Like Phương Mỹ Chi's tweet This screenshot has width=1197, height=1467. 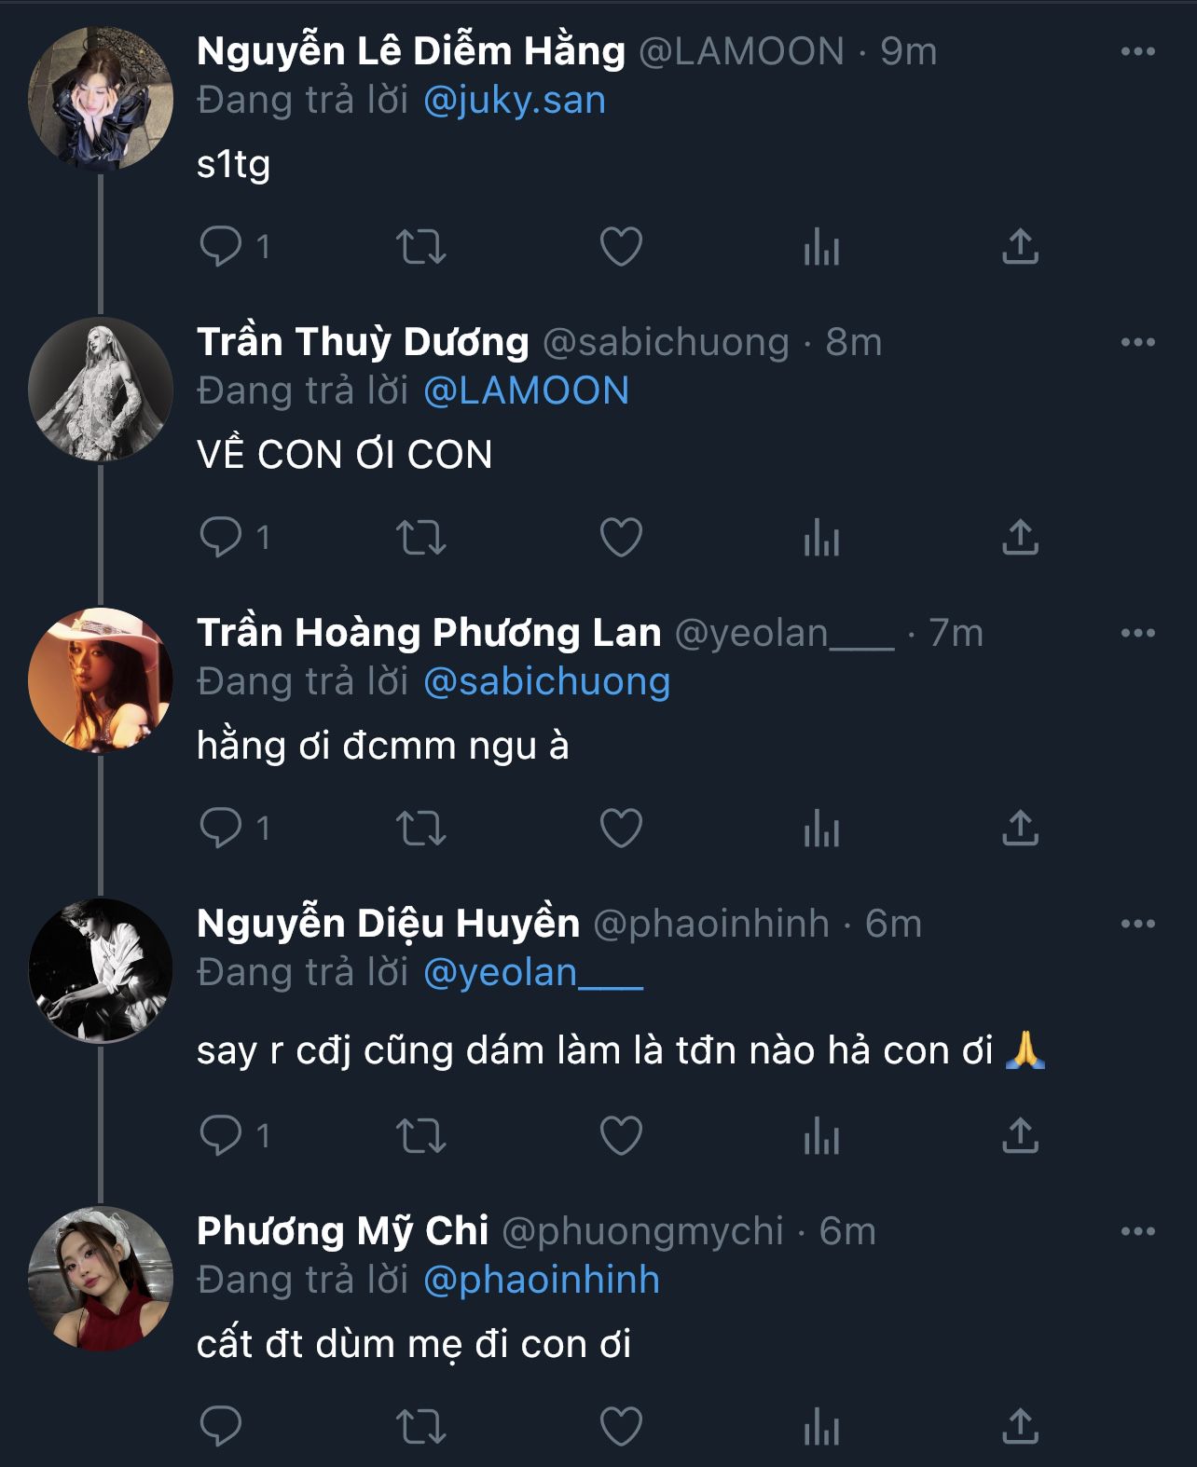pyautogui.click(x=621, y=1427)
